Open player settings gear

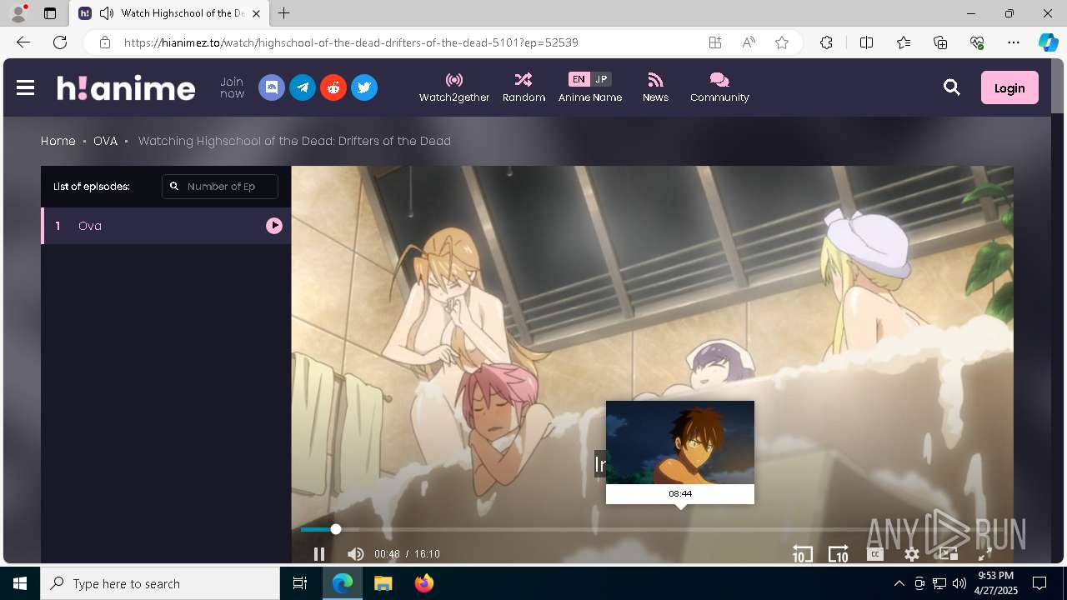click(912, 554)
